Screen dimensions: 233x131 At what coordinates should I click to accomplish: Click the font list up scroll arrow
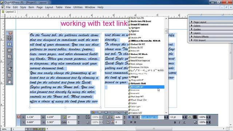point(166,19)
